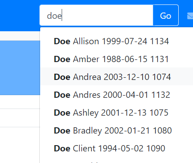The image size is (193, 163).
Task: Open the record numbered 1131
Action: pyautogui.click(x=117, y=59)
